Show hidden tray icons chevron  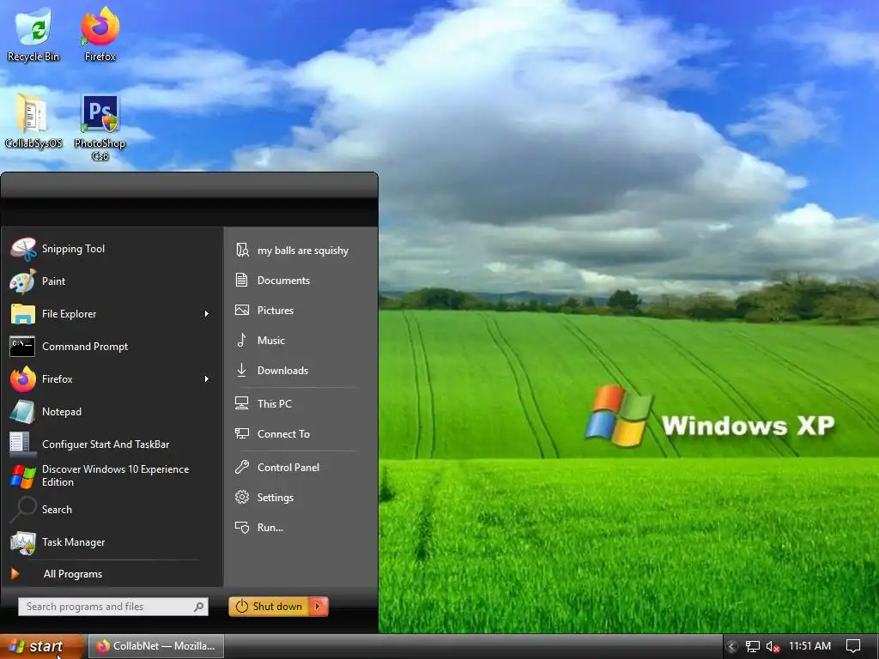[731, 647]
